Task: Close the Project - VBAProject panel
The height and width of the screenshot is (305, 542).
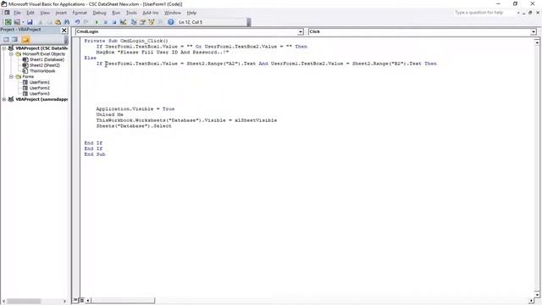Action: coord(64,30)
